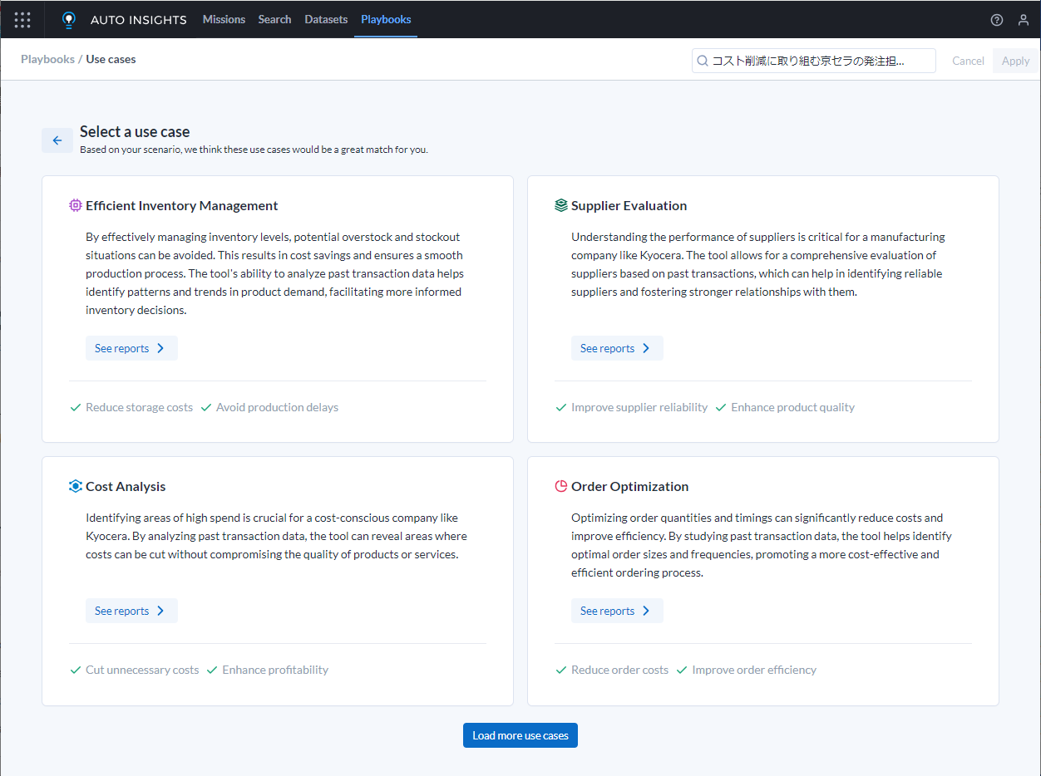Click checkmark icon next to Enhance profitability
Image resolution: width=1041 pixels, height=776 pixels.
coord(212,670)
